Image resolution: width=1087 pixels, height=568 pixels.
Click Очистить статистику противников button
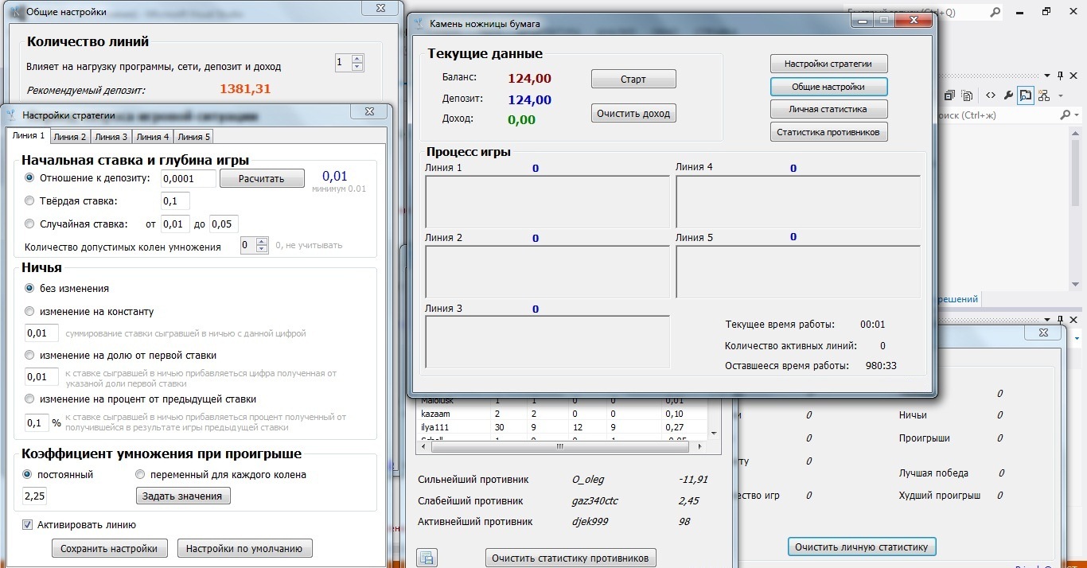click(x=571, y=558)
